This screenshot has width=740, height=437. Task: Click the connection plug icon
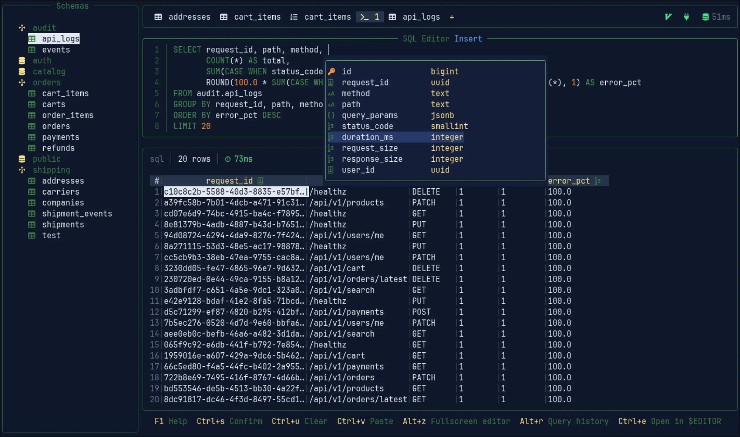pyautogui.click(x=686, y=17)
